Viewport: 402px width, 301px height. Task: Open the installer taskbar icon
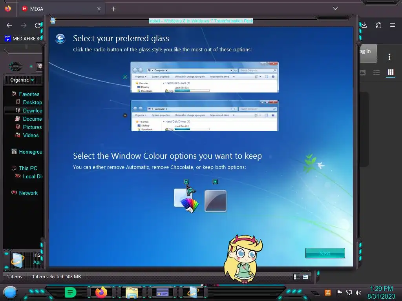pyautogui.click(x=193, y=292)
